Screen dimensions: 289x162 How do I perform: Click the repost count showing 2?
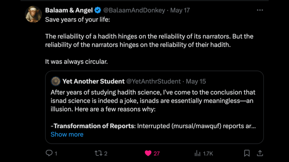(105, 153)
